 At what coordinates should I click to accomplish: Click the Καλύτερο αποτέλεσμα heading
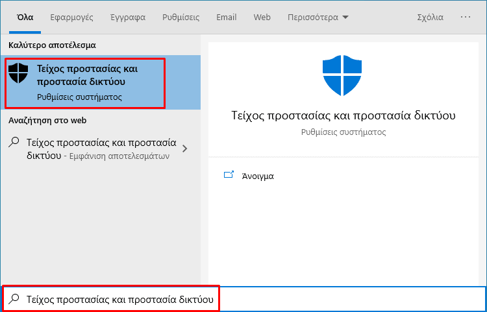point(52,45)
